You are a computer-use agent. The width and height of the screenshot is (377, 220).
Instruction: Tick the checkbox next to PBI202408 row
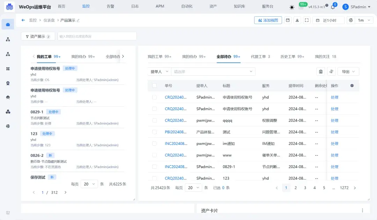tap(154, 132)
